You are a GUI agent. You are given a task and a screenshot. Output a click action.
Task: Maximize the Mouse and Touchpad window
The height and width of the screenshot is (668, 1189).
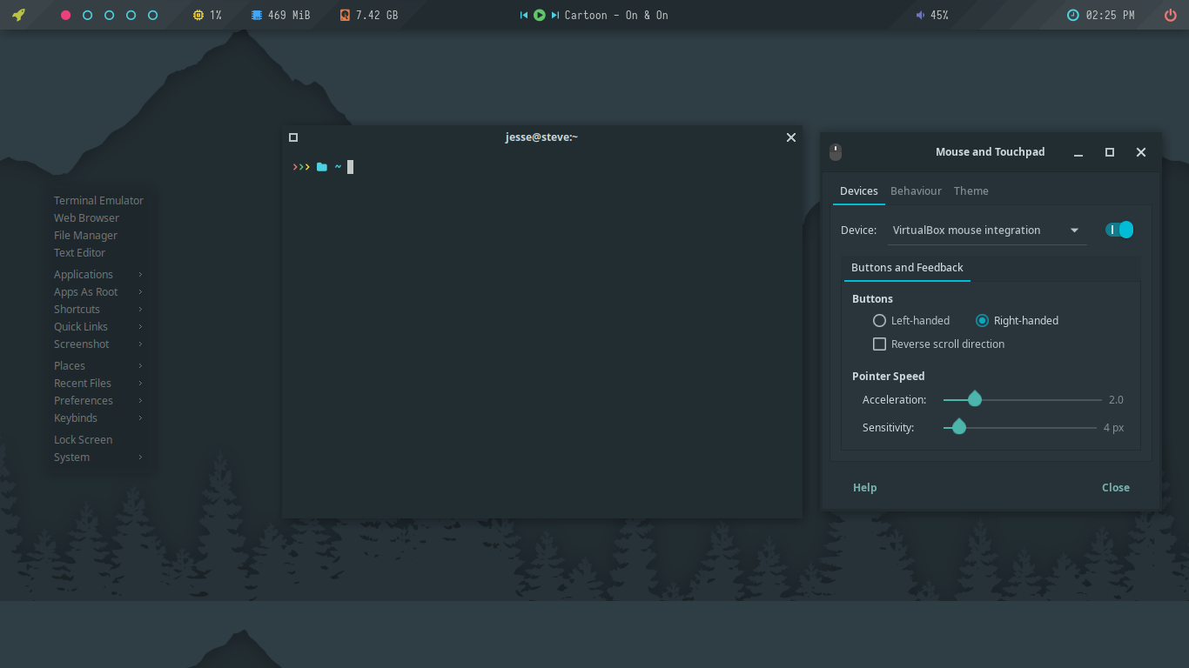[1110, 152]
